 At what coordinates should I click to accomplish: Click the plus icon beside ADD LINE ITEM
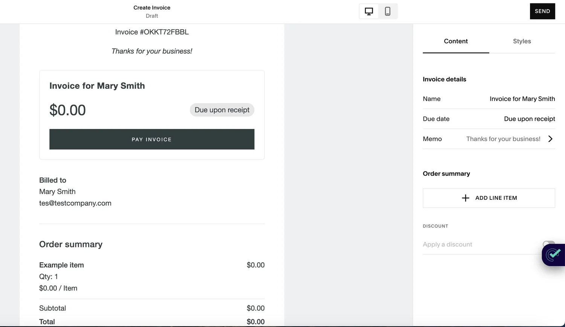[x=466, y=198]
